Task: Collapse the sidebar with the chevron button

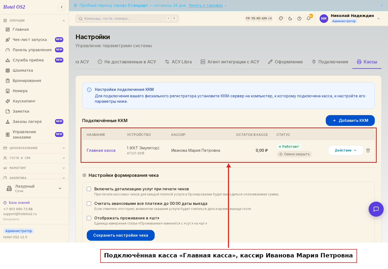Action: click(x=62, y=7)
